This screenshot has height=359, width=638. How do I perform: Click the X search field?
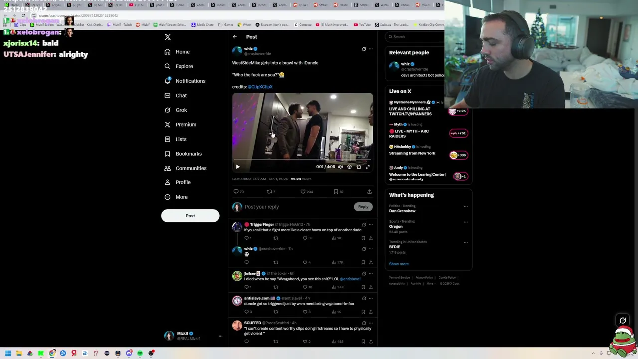tap(415, 37)
